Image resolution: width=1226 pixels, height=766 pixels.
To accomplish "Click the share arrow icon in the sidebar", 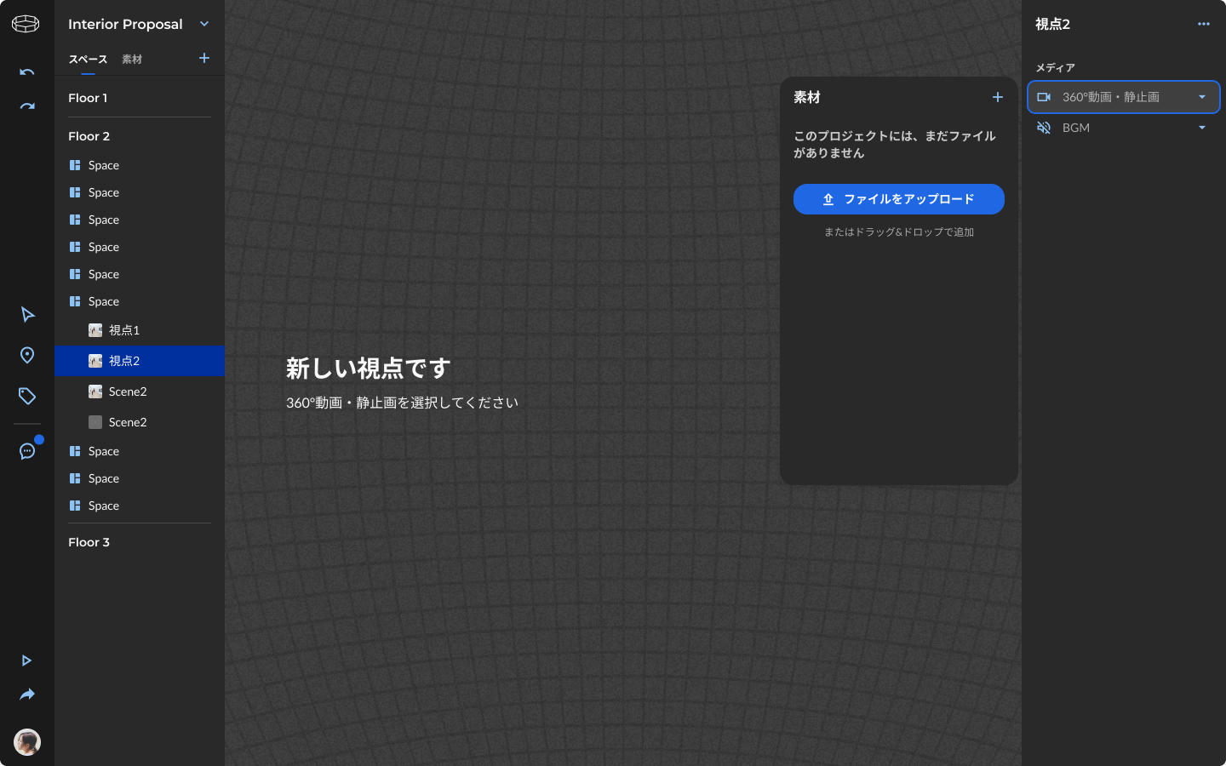I will point(26,695).
